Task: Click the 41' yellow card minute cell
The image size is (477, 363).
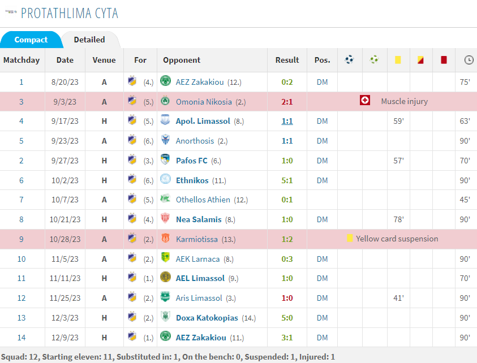Action: pos(398,298)
